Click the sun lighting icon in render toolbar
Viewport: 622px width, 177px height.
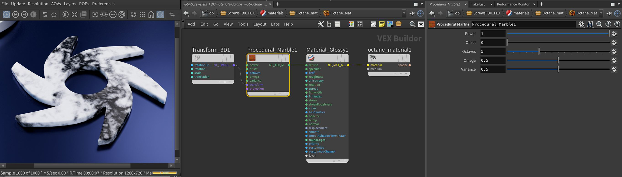point(104,14)
